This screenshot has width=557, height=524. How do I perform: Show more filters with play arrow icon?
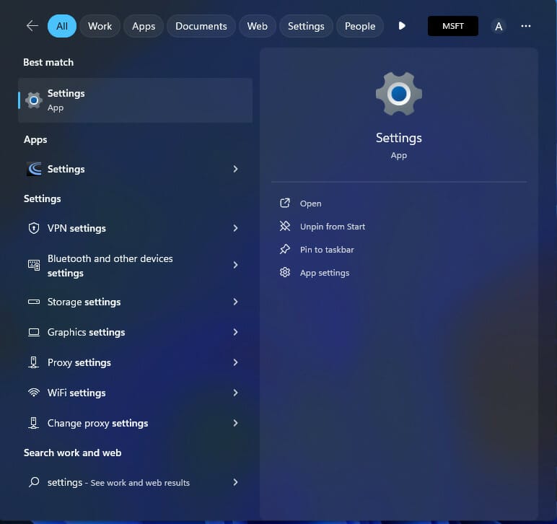click(402, 26)
